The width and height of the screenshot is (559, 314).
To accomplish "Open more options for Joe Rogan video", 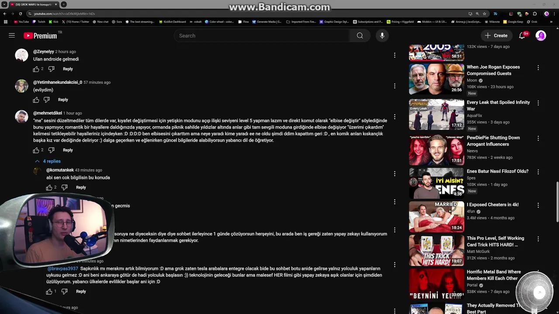I will pyautogui.click(x=538, y=68).
